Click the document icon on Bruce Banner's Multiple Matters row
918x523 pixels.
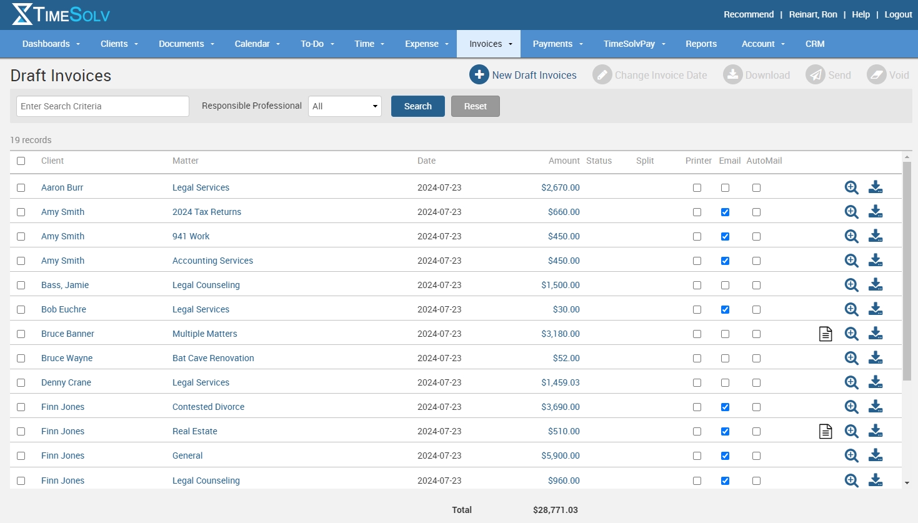point(826,333)
